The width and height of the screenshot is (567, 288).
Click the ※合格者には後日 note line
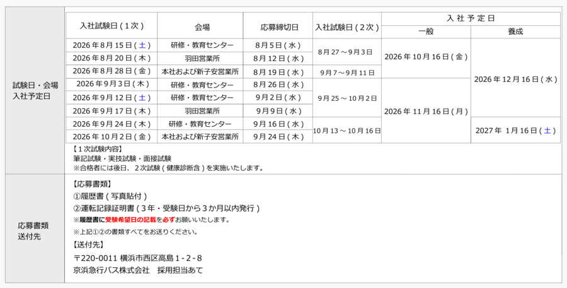(168, 168)
